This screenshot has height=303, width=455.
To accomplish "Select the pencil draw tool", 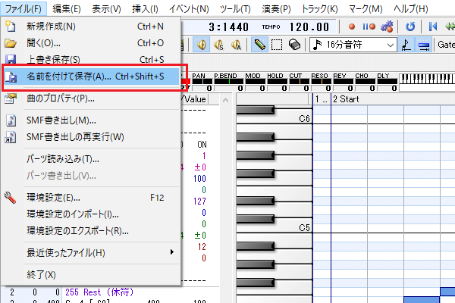I will [x=260, y=45].
